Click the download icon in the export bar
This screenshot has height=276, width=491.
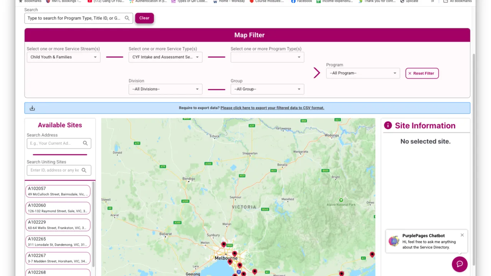[32, 108]
